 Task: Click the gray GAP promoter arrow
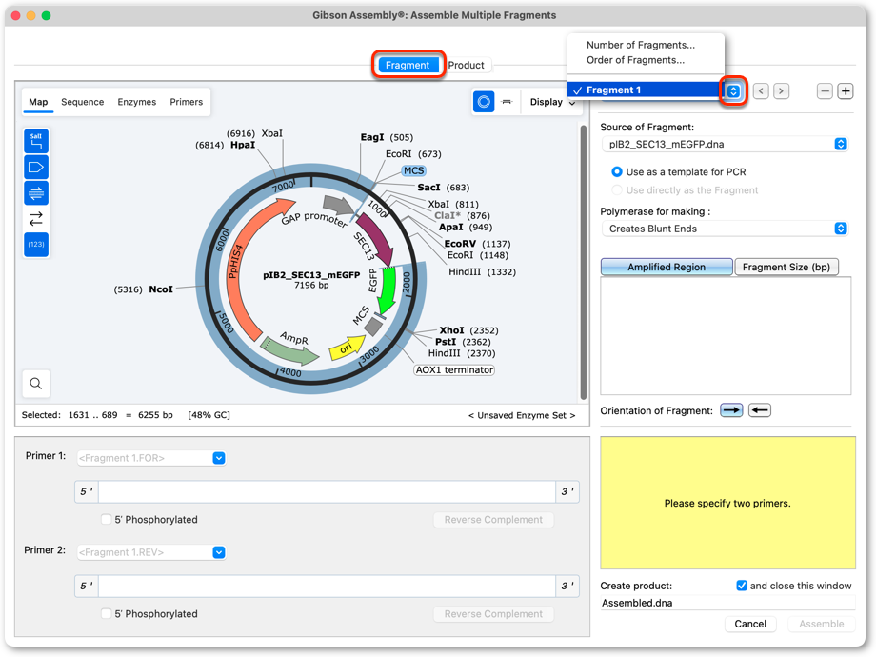click(339, 205)
